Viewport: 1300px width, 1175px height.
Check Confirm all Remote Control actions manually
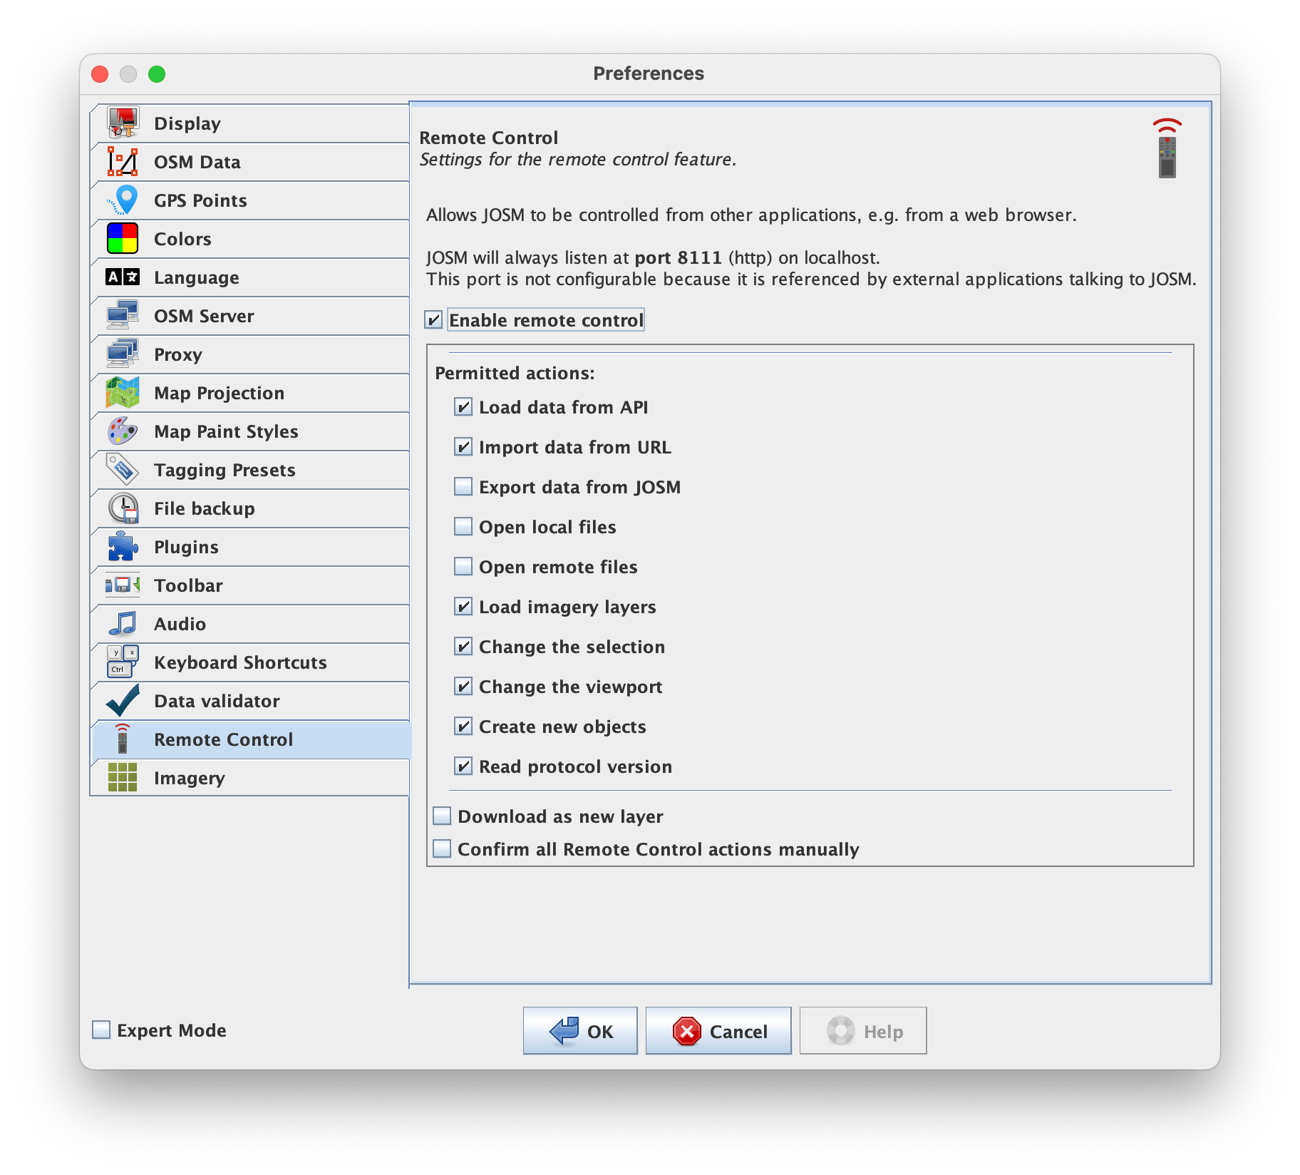tap(443, 849)
